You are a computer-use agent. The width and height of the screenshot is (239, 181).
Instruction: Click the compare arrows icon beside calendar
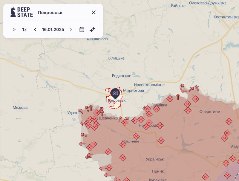coord(93,29)
